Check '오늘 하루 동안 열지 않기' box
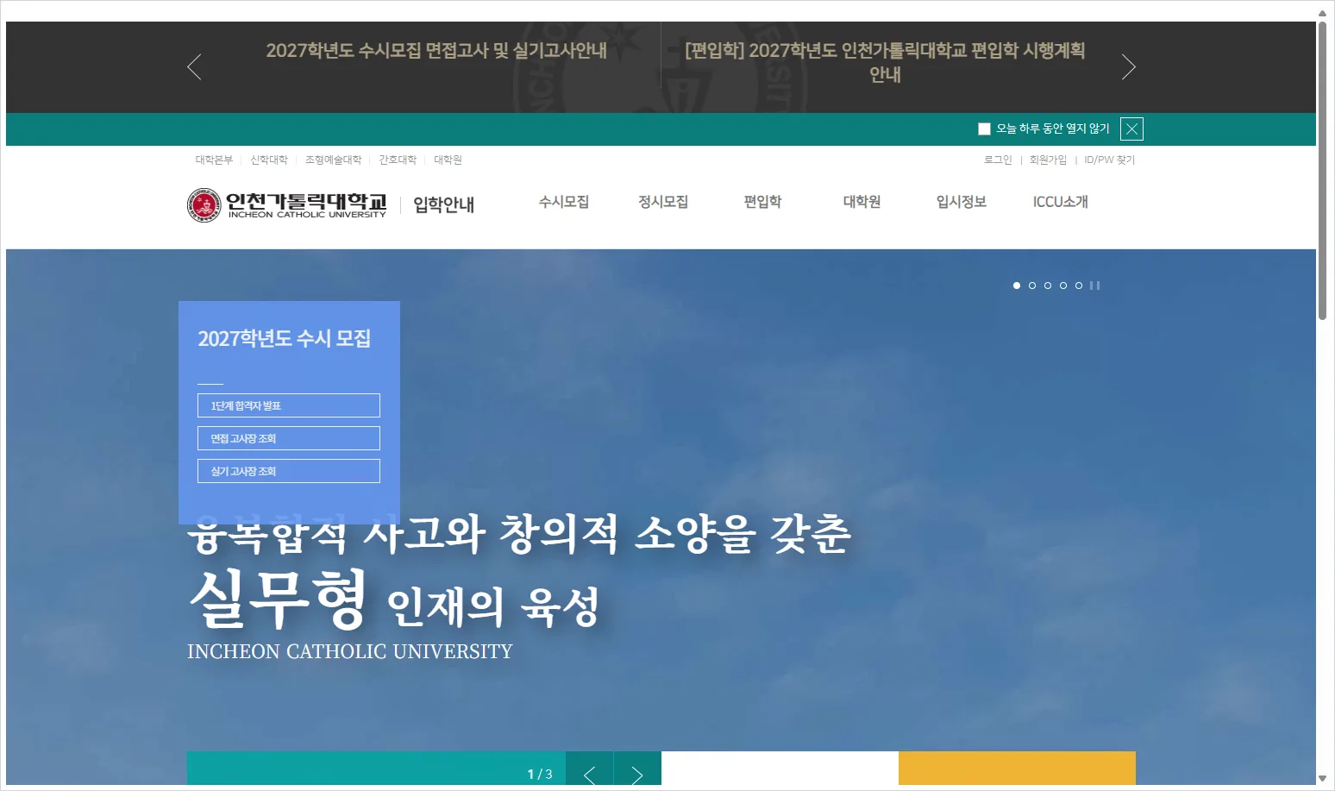 [984, 129]
